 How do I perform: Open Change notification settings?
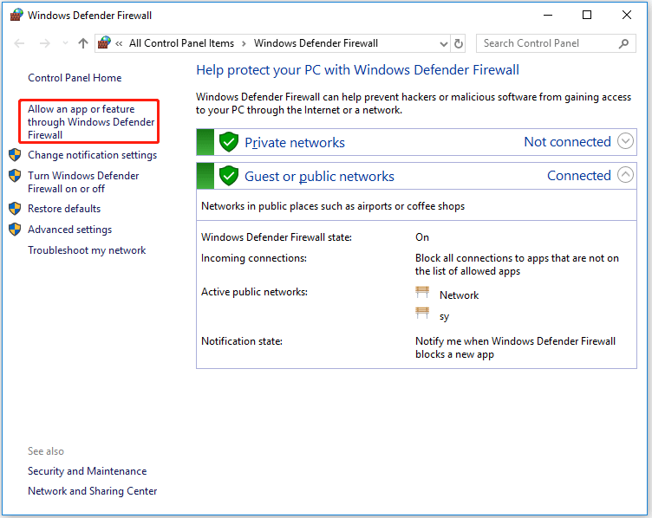(x=92, y=155)
